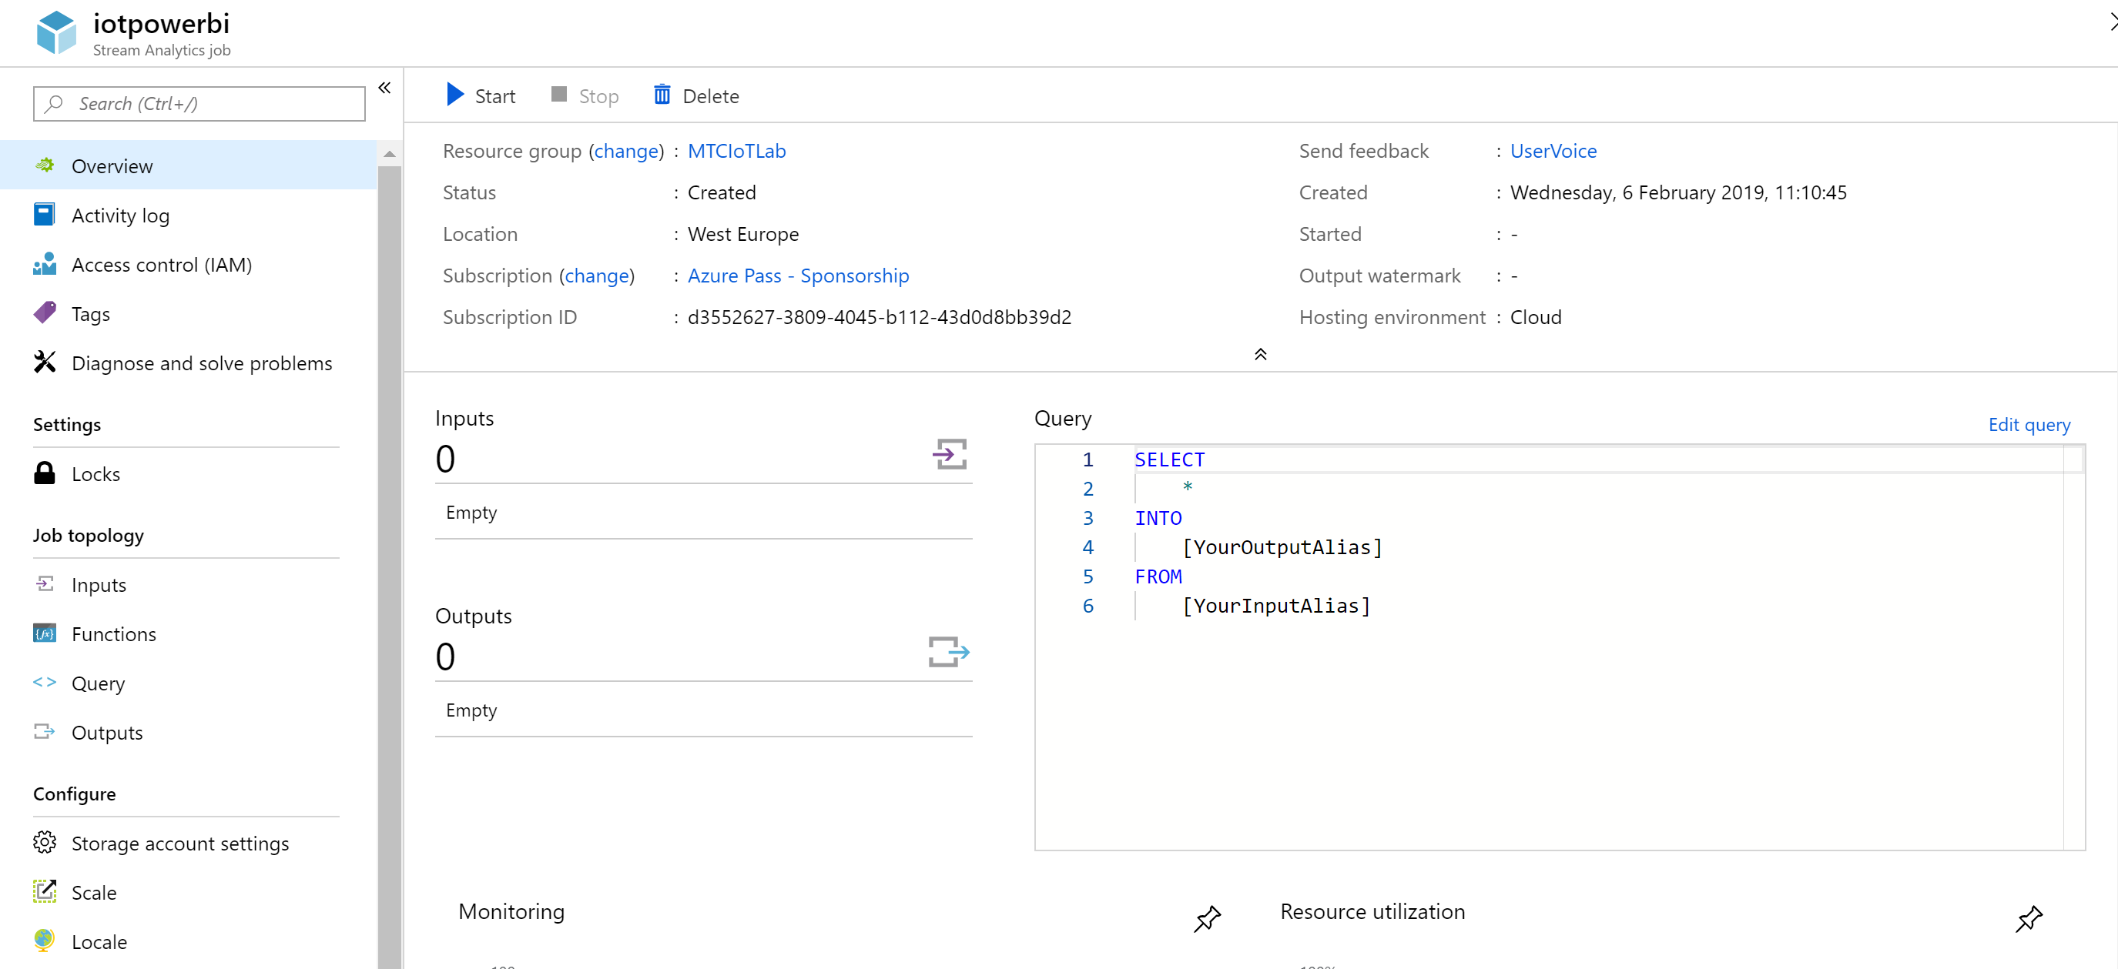Open the Query section

coord(97,683)
